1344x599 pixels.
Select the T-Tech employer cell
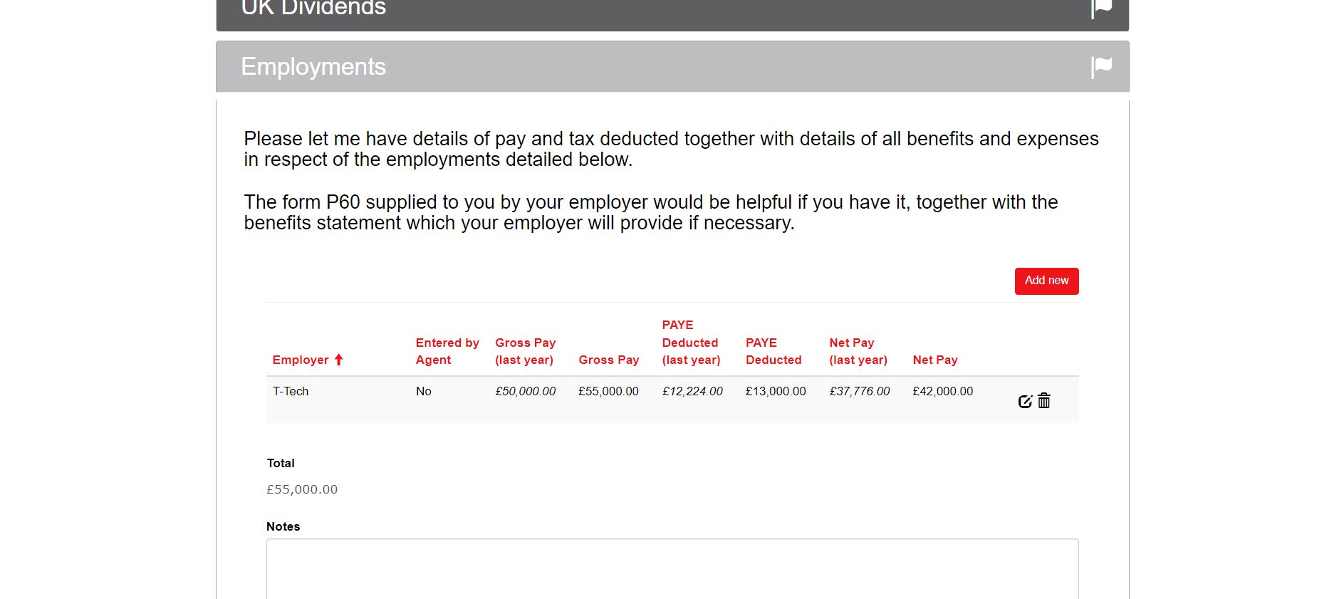(291, 391)
